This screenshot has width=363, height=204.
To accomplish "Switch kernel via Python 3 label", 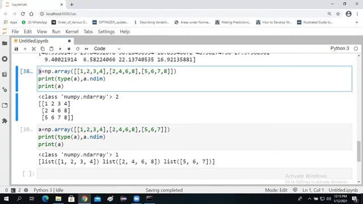I will 340,48.
